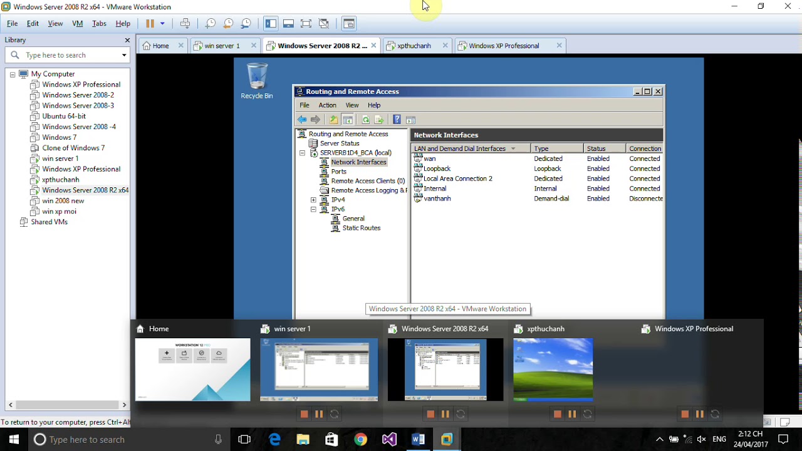Viewport: 802px width, 451px height.
Task: Open the Library search filter dropdown
Action: pos(124,55)
